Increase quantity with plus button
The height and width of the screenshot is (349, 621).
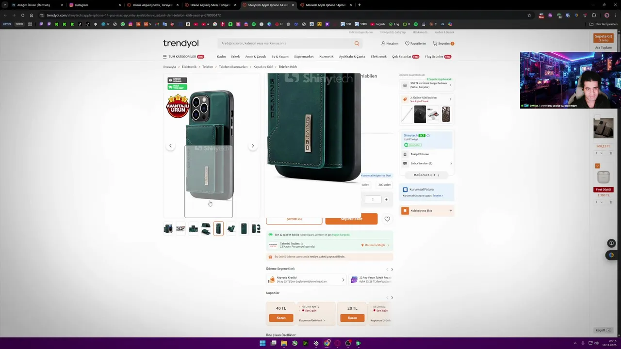coord(386,200)
